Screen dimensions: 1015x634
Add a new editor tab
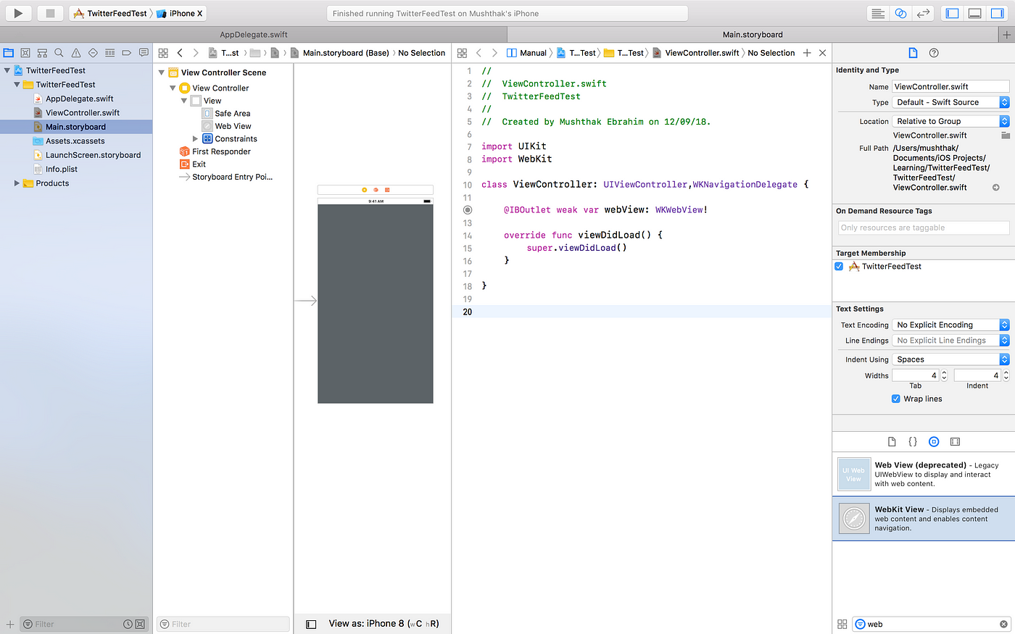click(1006, 35)
